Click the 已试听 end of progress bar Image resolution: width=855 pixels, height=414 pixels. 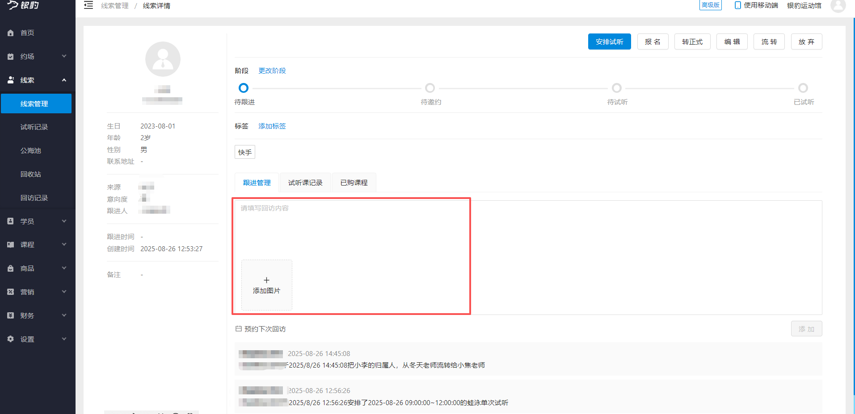coord(803,88)
